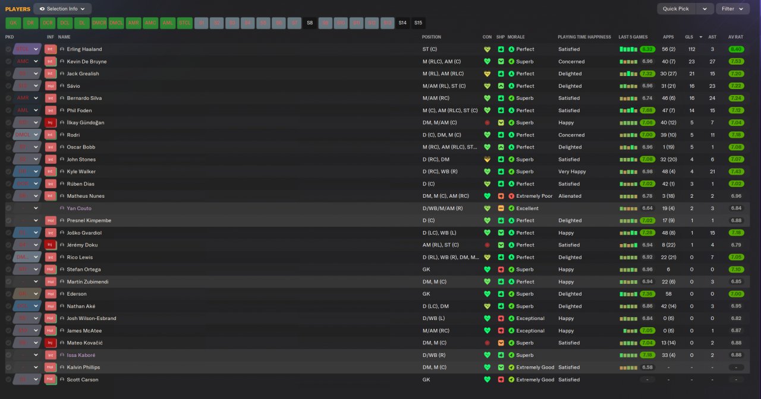Click the eye icon in Selection Info
The height and width of the screenshot is (399, 761).
point(42,9)
